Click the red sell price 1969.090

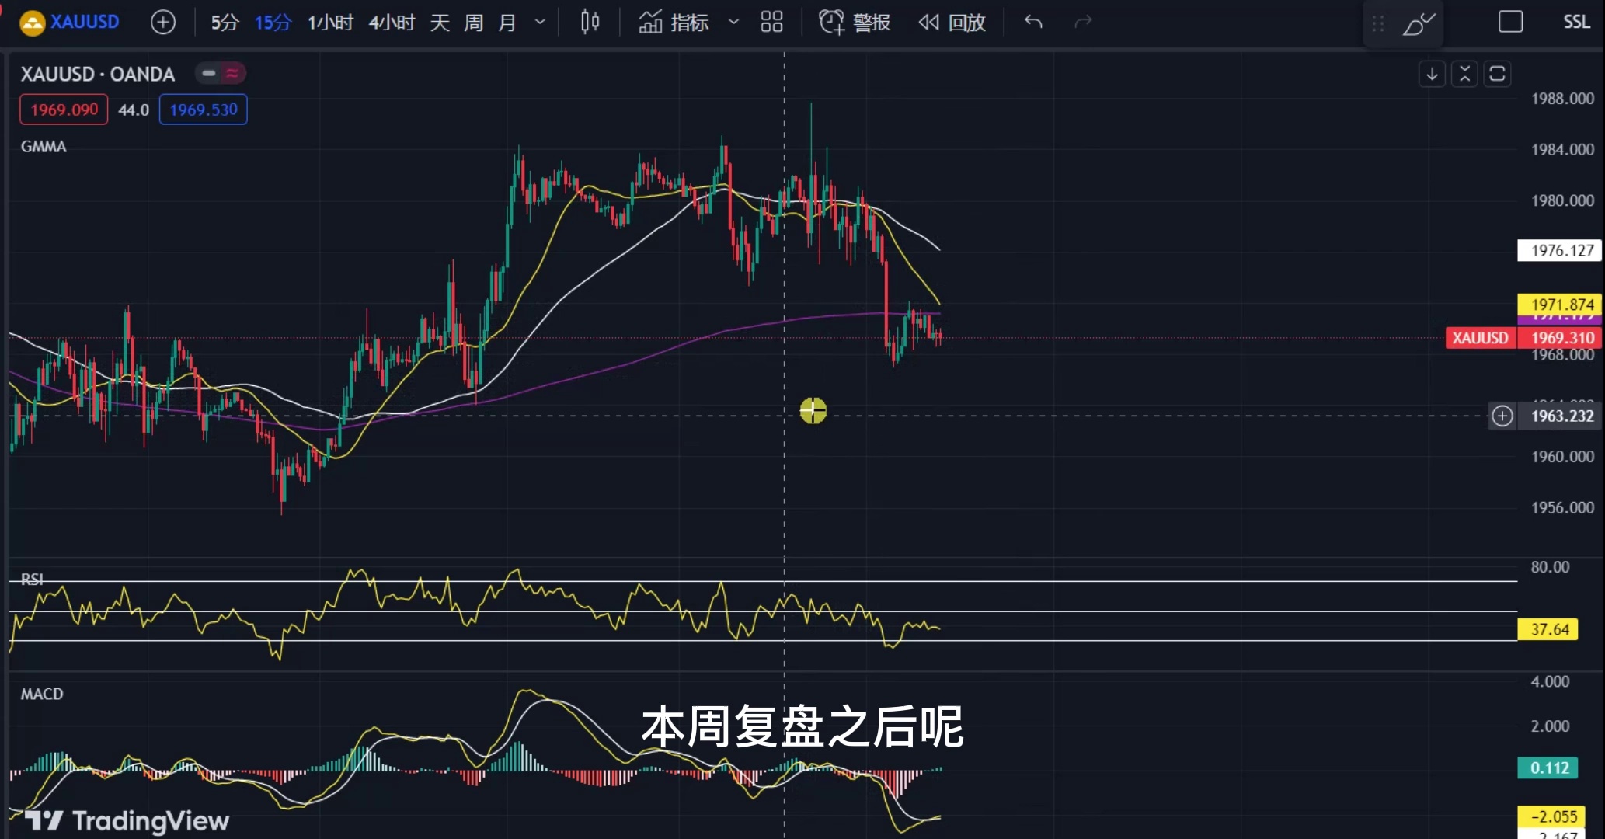(64, 110)
